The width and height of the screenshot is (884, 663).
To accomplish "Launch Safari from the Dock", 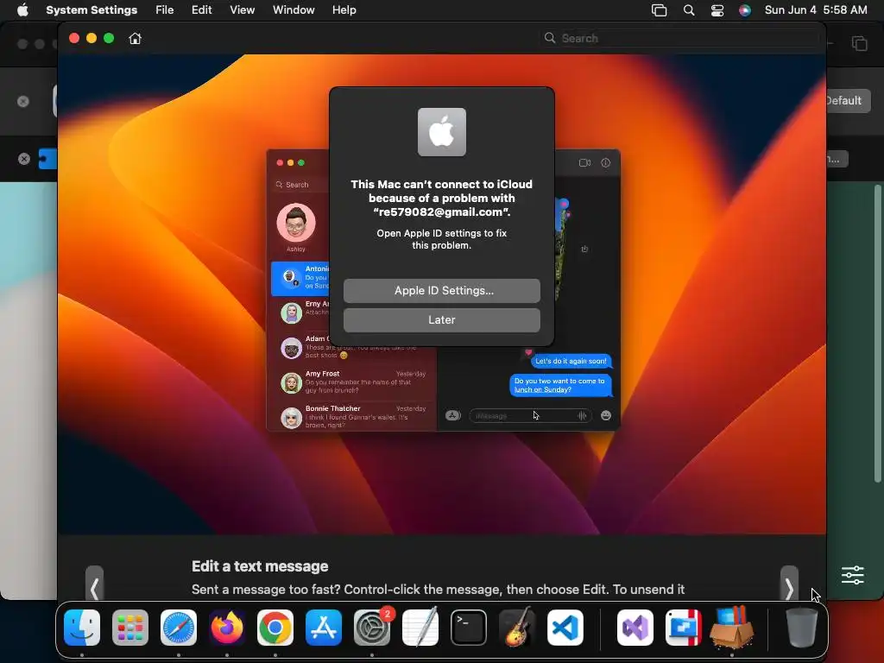I will coord(179,628).
